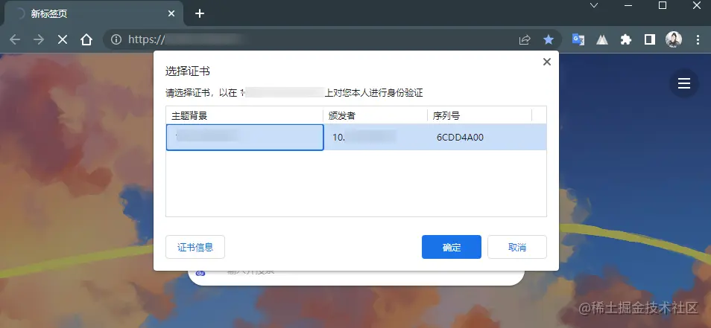Screen dimensions: 711x328
Task: Click the 证书信息 button
Action: 195,247
